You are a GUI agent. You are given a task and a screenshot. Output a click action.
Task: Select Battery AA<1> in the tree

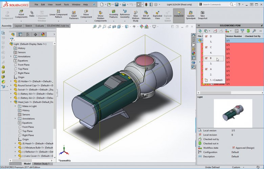(x=34, y=94)
